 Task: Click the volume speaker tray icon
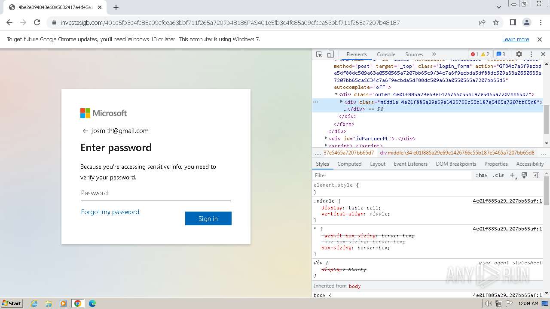pos(488,303)
